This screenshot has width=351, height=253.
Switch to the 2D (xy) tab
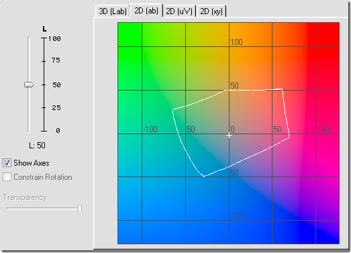point(211,11)
